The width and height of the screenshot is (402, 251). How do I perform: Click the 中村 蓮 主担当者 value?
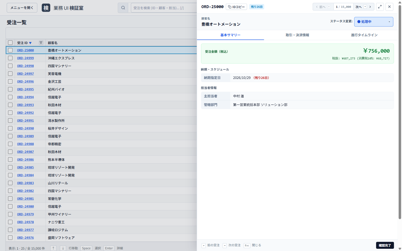click(x=238, y=96)
